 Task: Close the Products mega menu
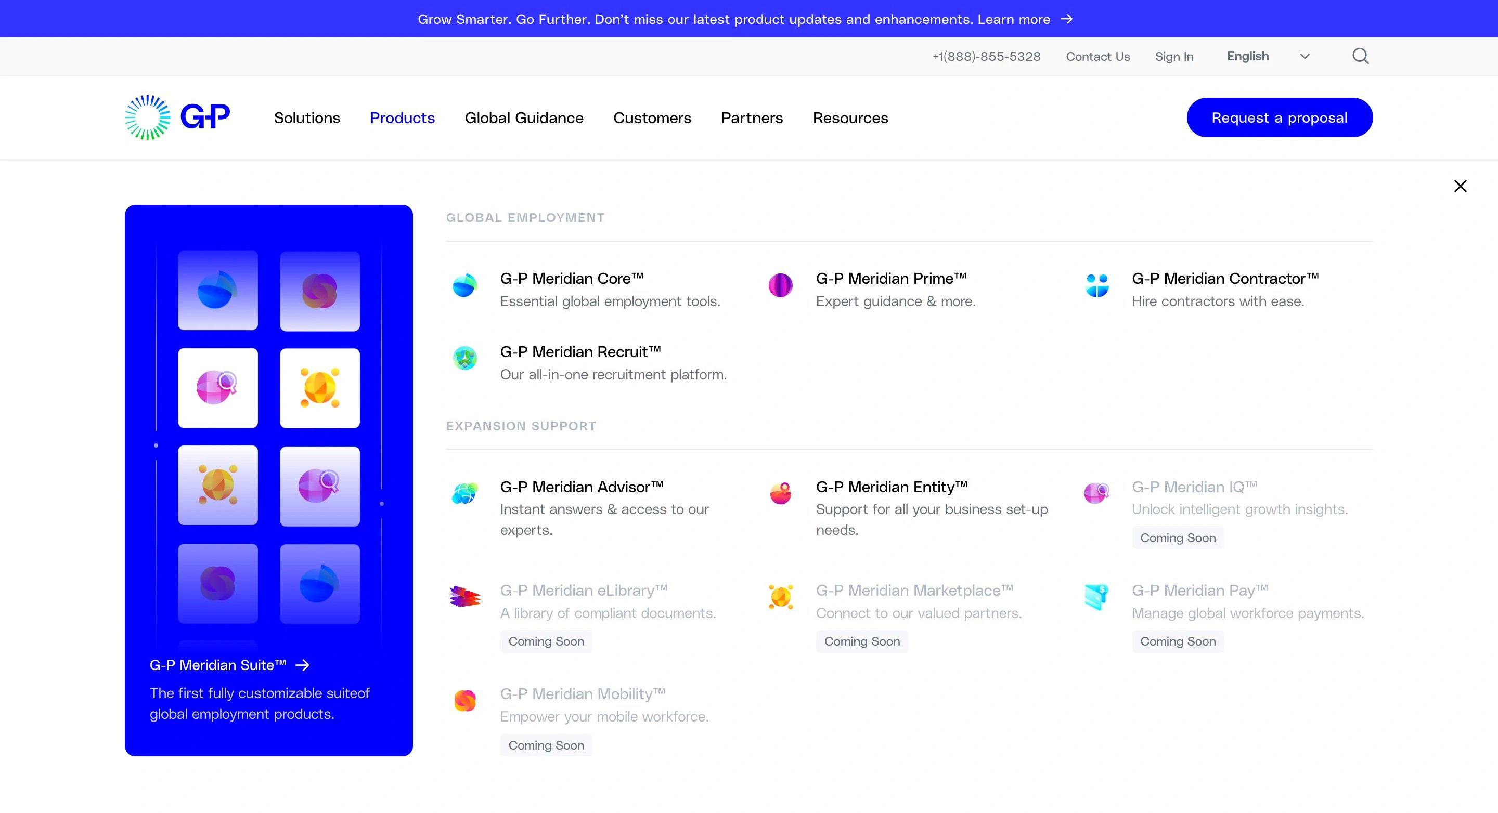[x=1460, y=186]
